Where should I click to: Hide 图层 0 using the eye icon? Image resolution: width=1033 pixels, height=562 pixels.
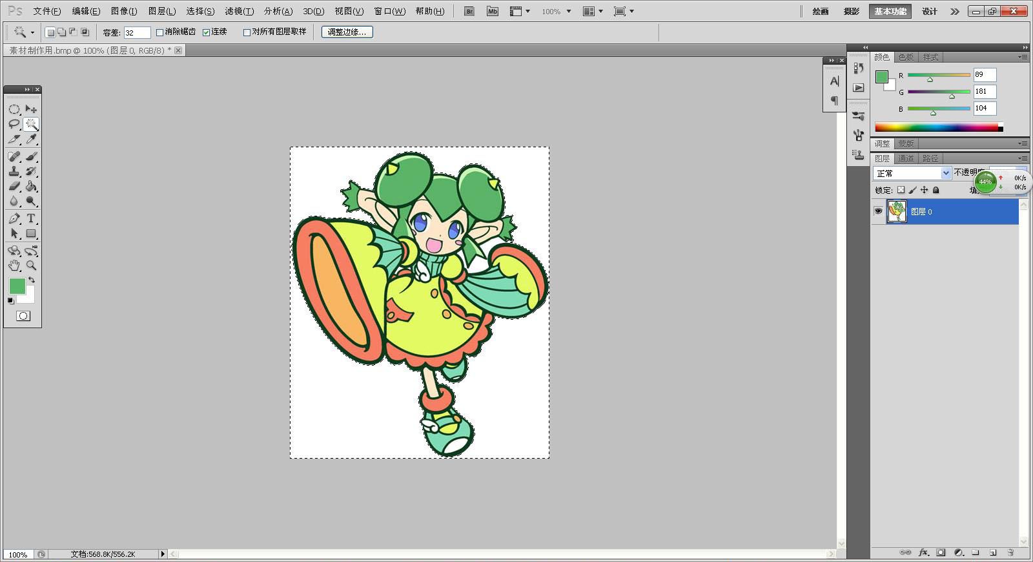coord(878,211)
